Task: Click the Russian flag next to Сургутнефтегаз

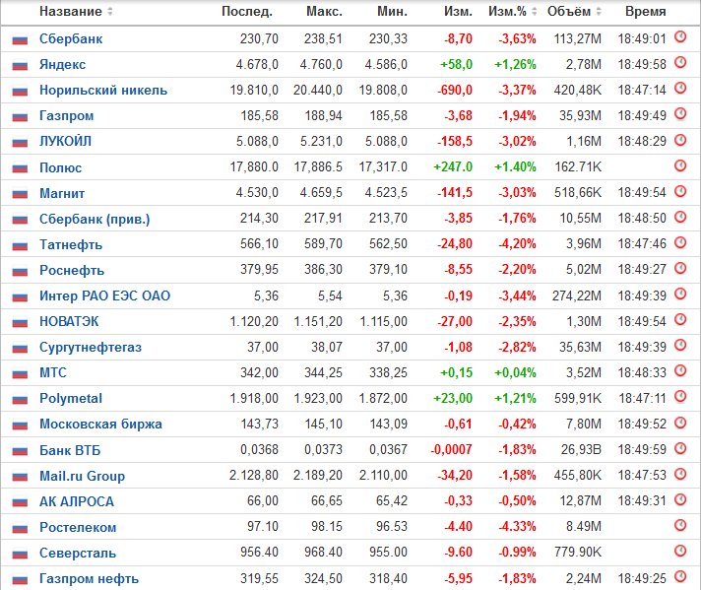Action: point(20,349)
